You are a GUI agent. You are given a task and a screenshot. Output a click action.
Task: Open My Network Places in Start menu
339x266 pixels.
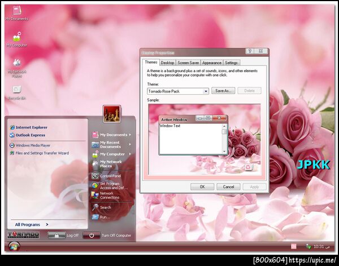click(x=107, y=164)
